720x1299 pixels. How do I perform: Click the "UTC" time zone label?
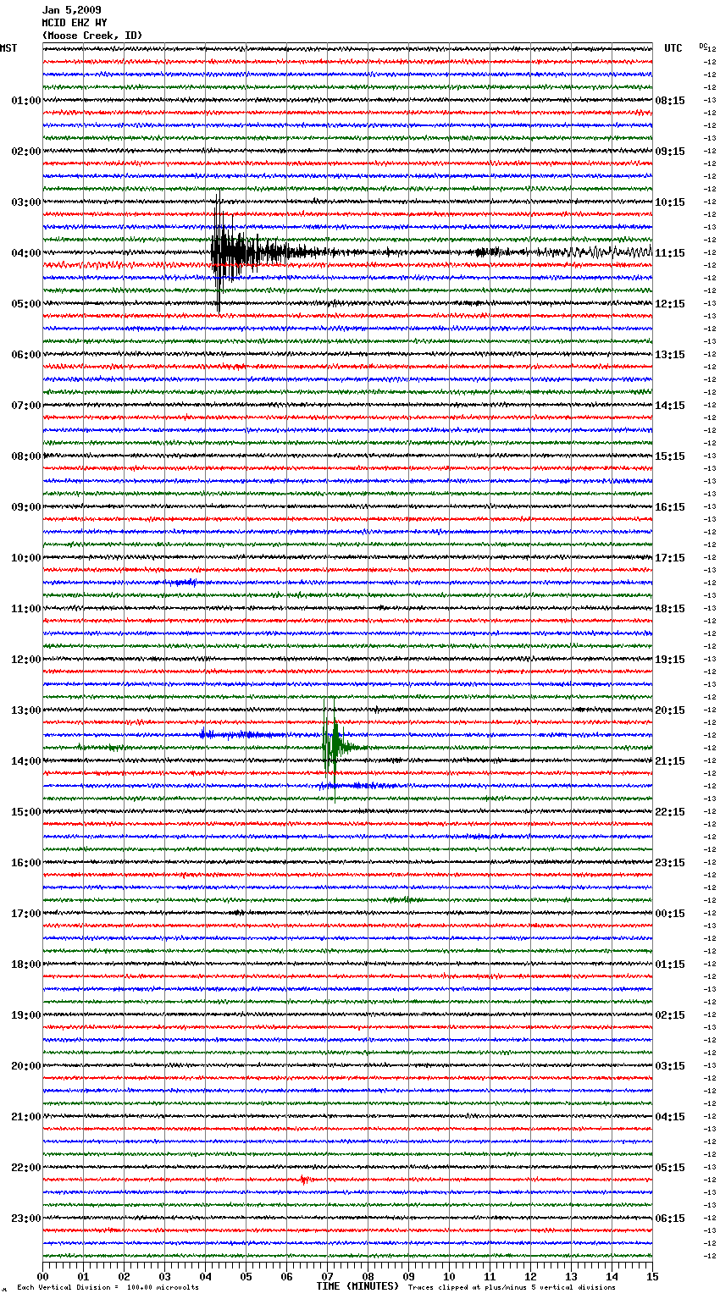pyautogui.click(x=673, y=48)
